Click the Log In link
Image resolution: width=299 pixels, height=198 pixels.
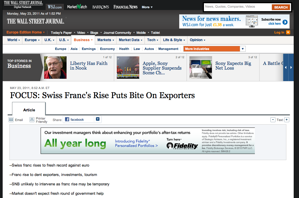[x=279, y=32]
